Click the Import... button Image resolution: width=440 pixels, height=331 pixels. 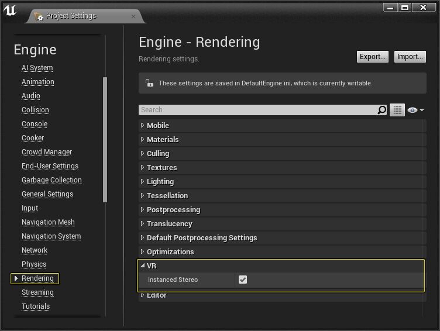410,57
